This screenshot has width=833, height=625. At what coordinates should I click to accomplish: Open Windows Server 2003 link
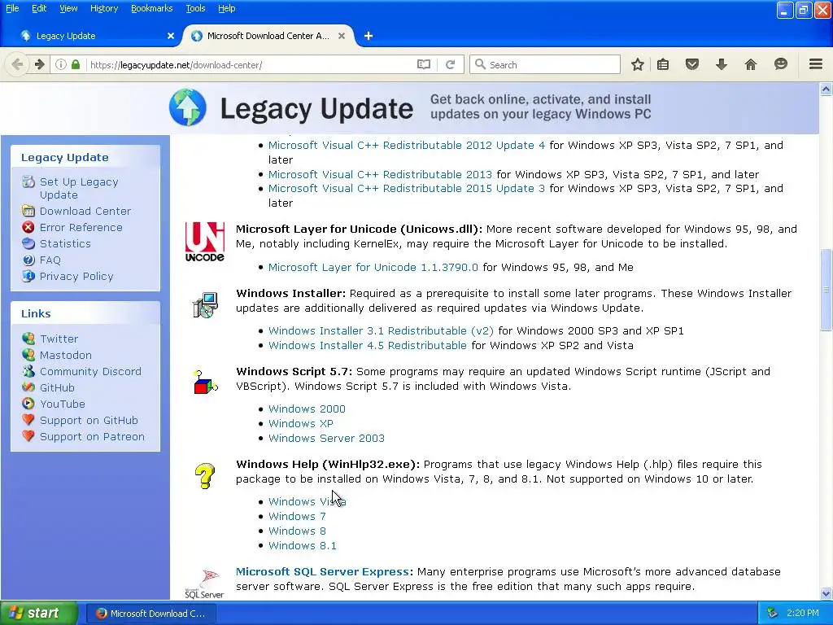326,438
